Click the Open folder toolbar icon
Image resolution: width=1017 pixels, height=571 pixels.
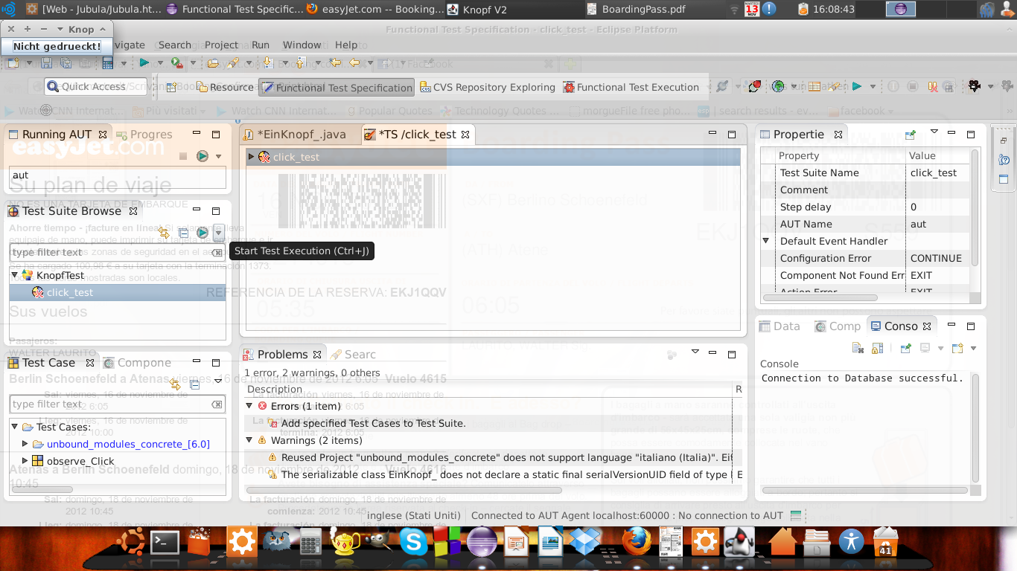pos(214,64)
